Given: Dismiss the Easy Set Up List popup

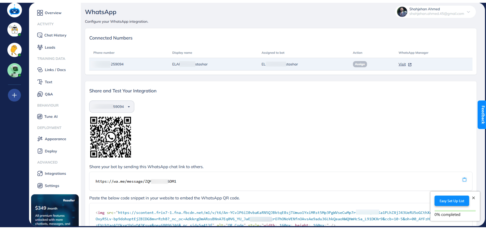Looking at the screenshot, I should (x=473, y=198).
